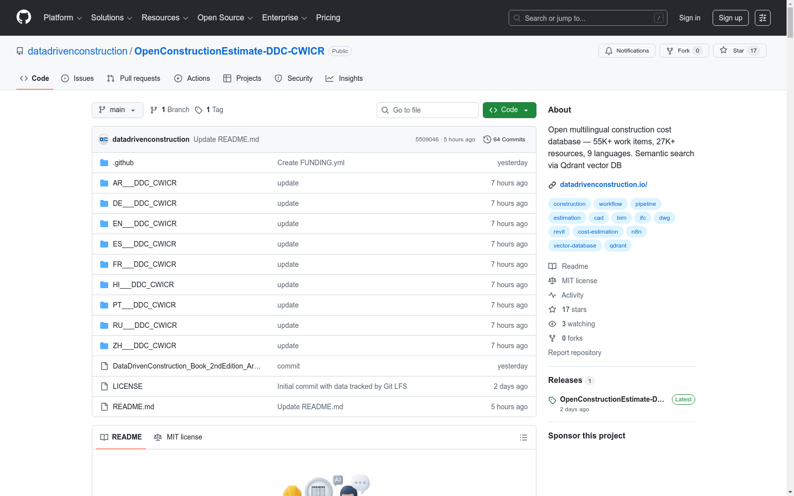
Task: Click the Sign up button
Action: [730, 18]
